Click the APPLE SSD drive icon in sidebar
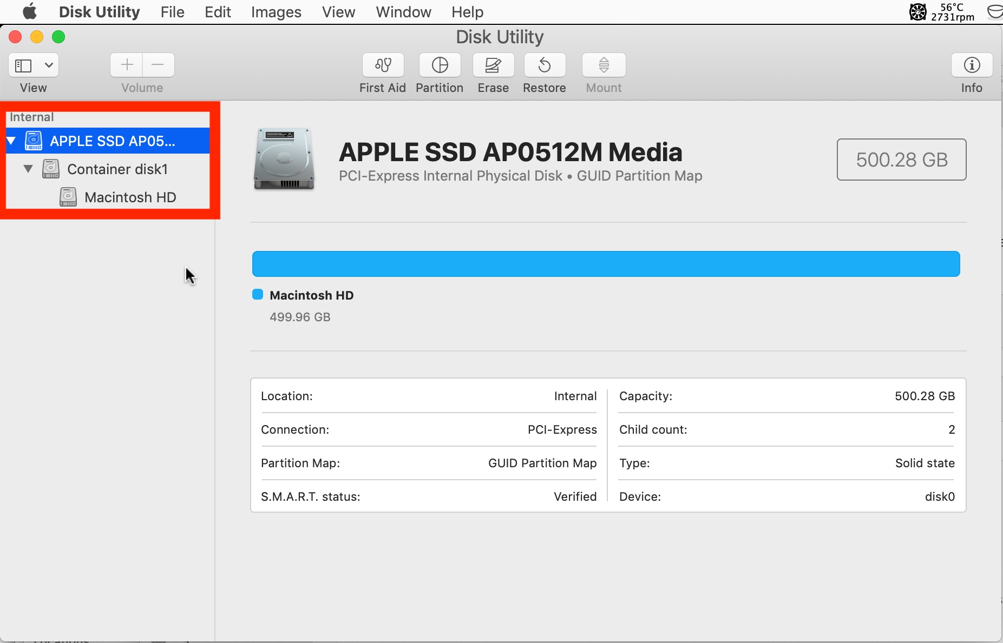The height and width of the screenshot is (643, 1003). coord(33,140)
